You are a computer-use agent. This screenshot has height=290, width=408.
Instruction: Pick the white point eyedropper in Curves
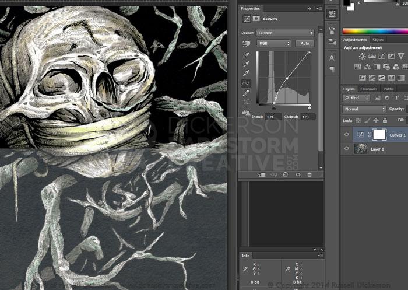point(246,73)
